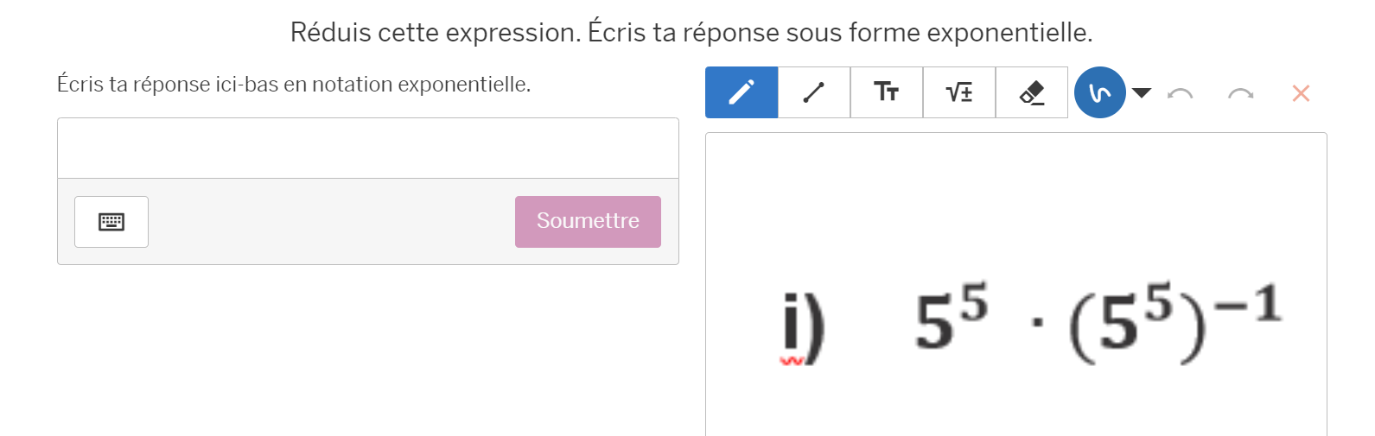Select the freehand pencil drawing tool
Screen dimensions: 1375x436
click(742, 92)
